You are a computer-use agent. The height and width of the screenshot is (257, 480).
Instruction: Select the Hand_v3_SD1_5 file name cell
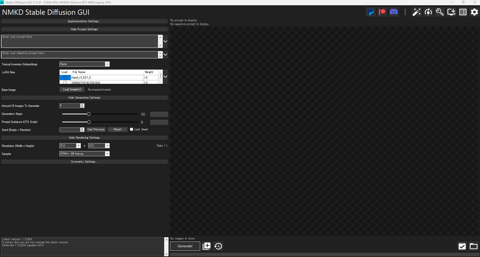pyautogui.click(x=107, y=78)
